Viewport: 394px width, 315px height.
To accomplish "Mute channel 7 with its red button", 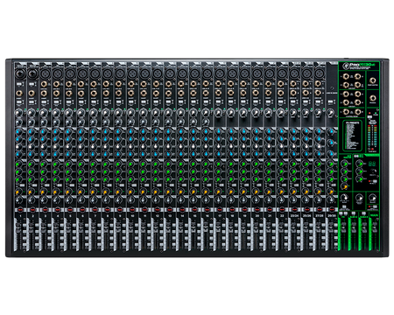I will [x=95, y=210].
